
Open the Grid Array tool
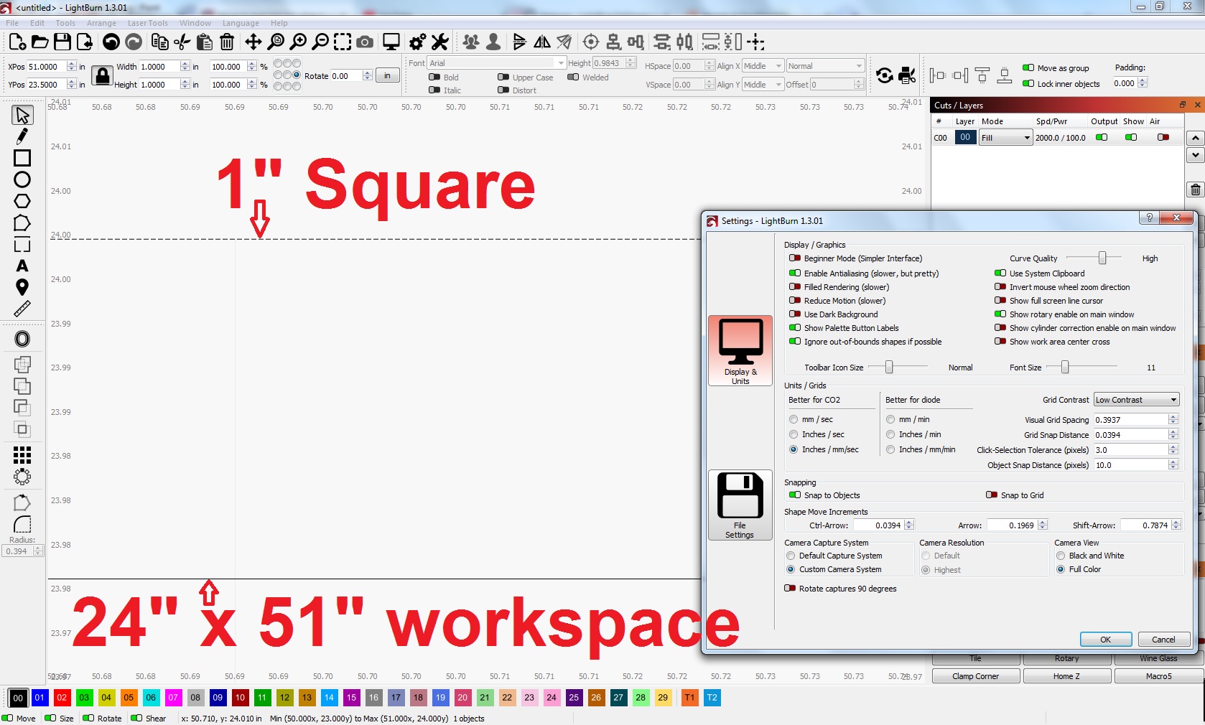point(22,454)
